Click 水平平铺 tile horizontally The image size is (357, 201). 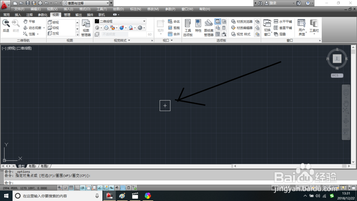tap(283, 21)
